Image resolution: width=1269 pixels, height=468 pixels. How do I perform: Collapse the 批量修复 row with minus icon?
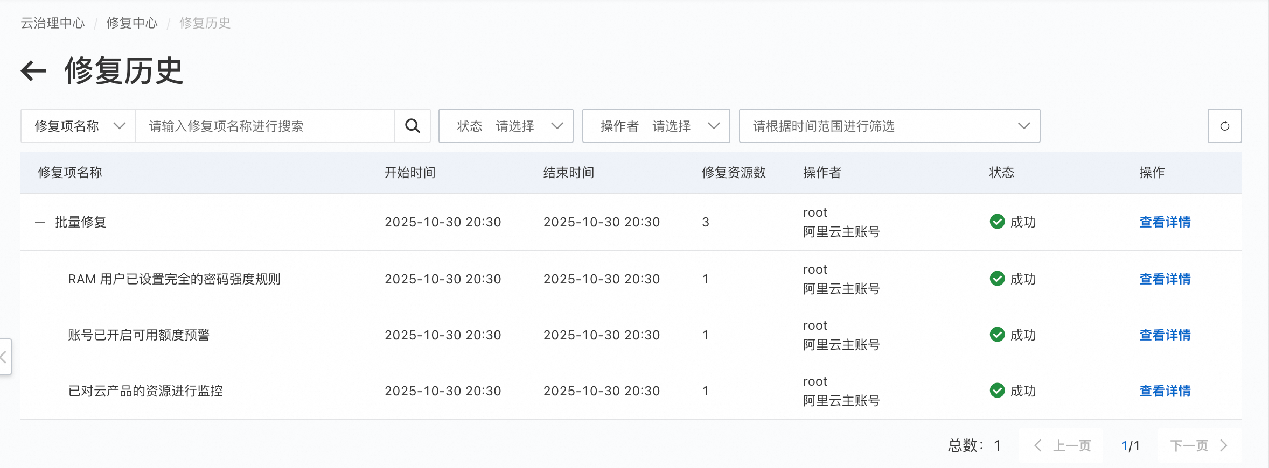pos(40,222)
